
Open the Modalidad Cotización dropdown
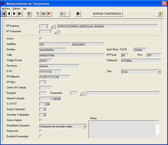[84, 126]
